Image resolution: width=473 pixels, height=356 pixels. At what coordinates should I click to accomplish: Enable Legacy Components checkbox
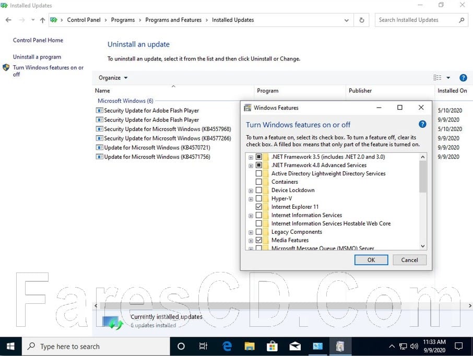(x=258, y=232)
